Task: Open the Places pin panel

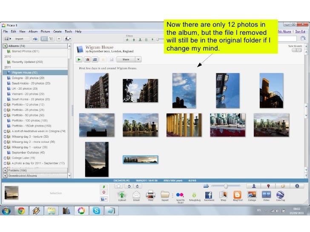Action: coord(268,186)
